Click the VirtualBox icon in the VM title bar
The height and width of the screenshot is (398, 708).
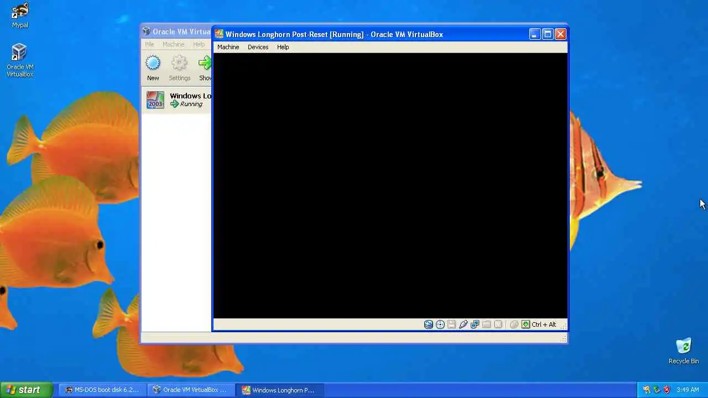click(x=219, y=34)
